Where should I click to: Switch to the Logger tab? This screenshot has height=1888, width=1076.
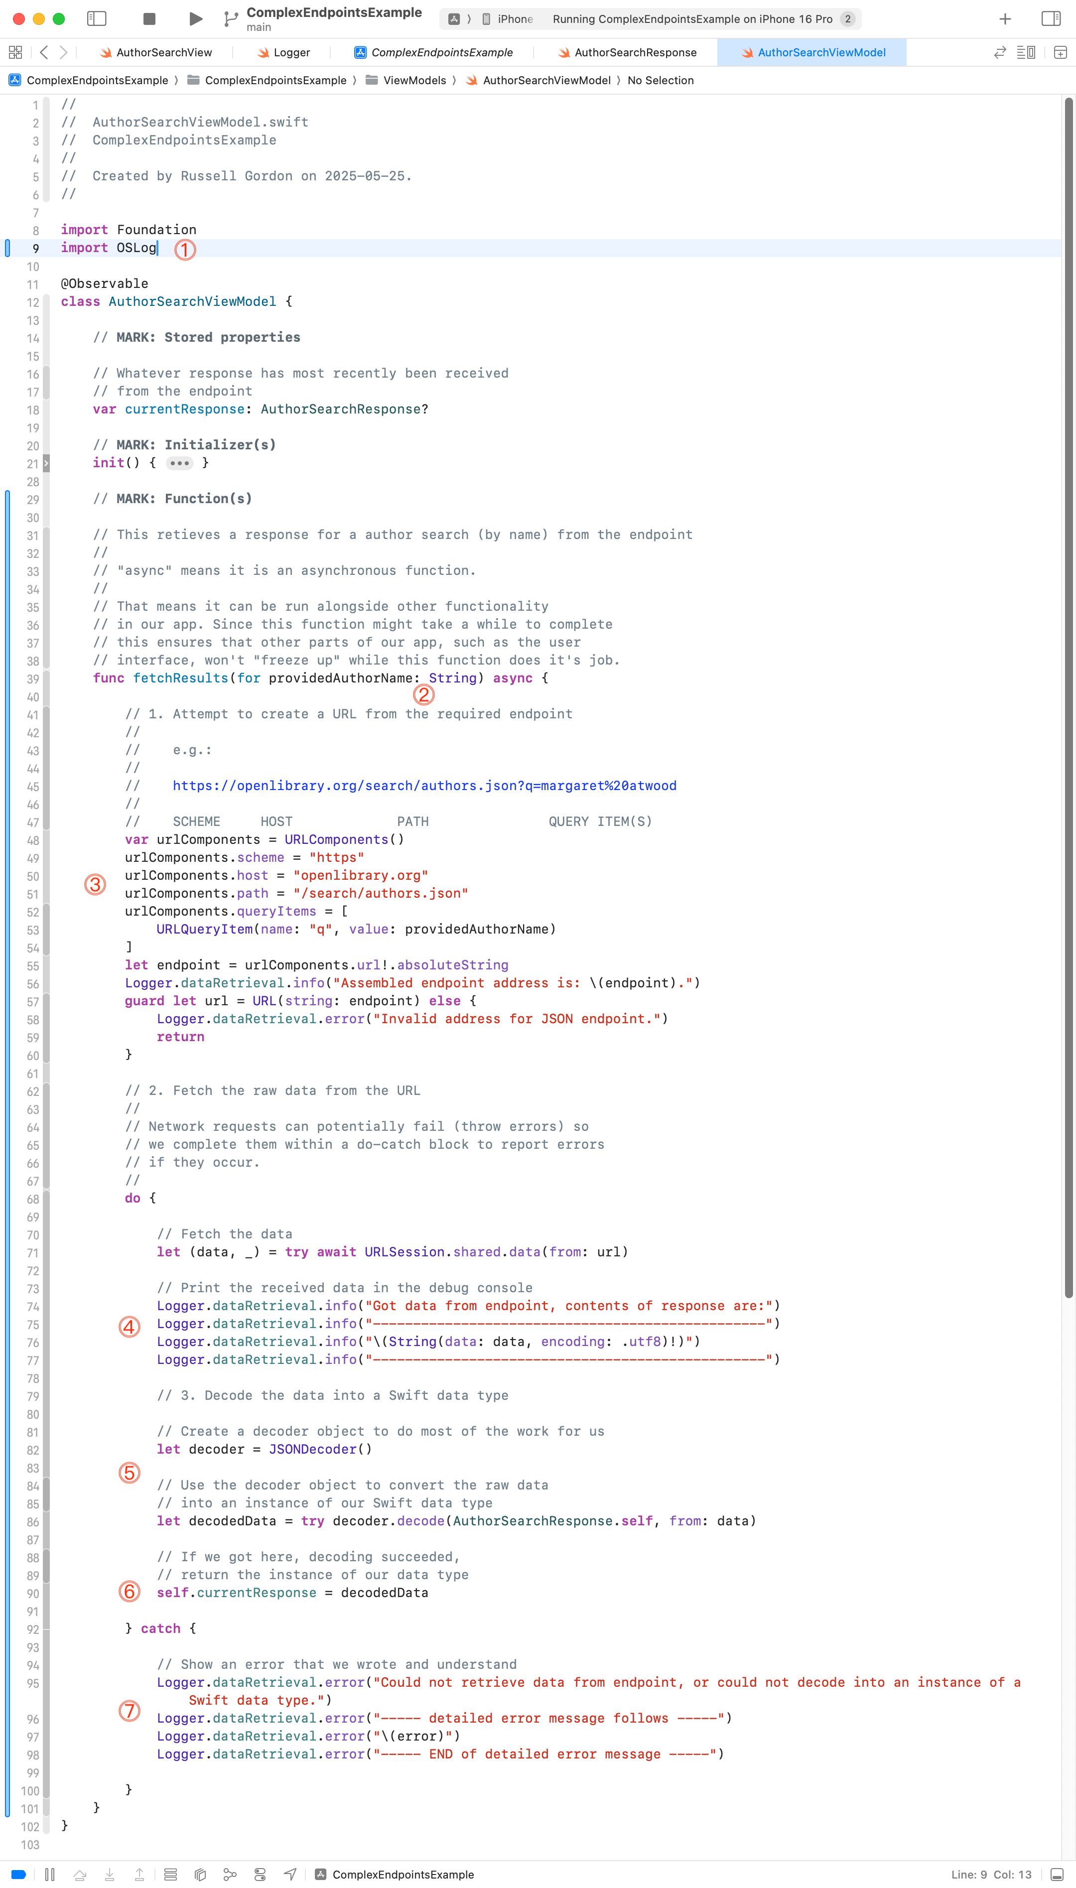(291, 52)
